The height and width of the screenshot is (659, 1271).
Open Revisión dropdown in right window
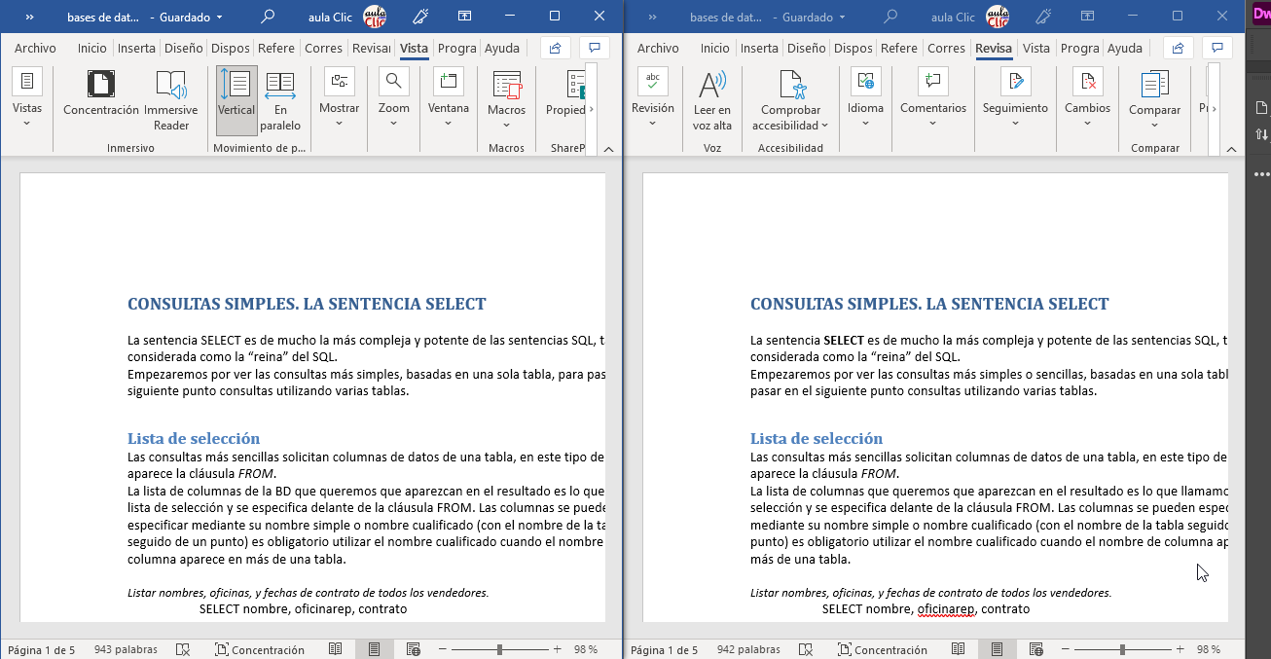pyautogui.click(x=653, y=100)
